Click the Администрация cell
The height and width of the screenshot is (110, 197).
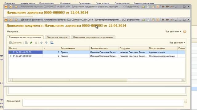tap(163, 52)
